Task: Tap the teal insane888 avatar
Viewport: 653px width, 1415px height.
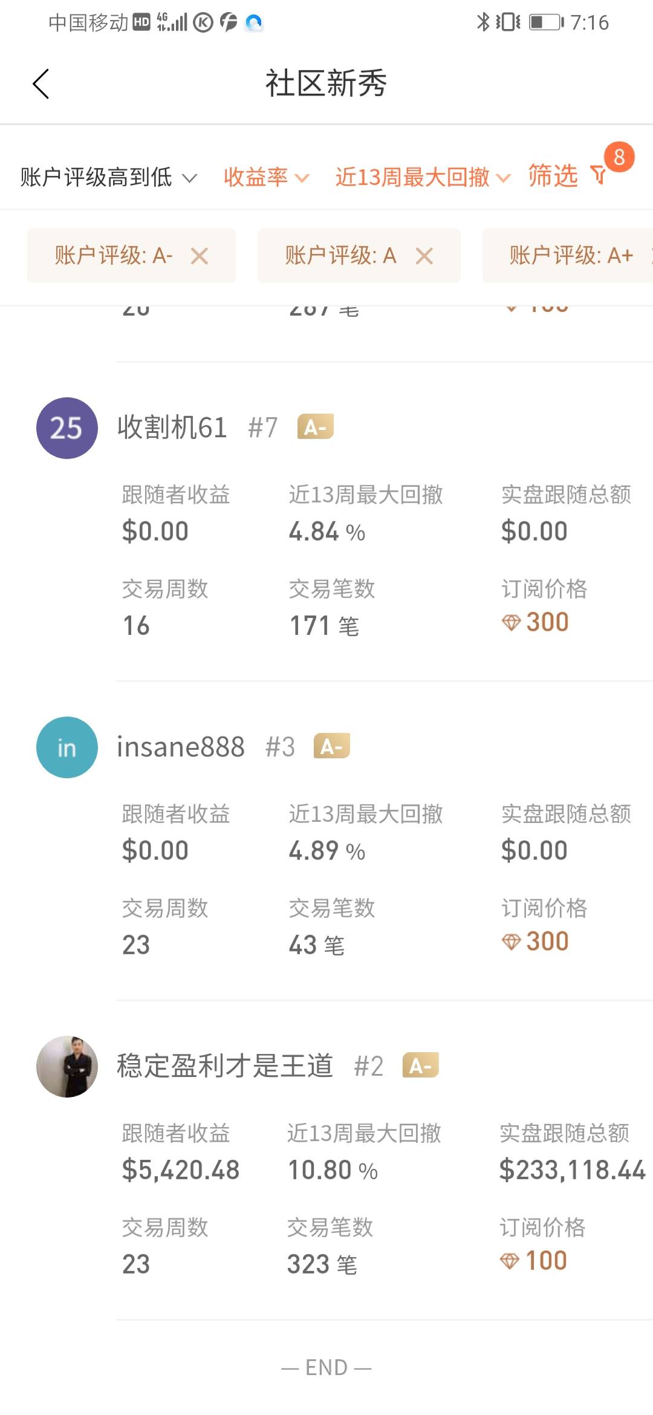Action: click(67, 747)
